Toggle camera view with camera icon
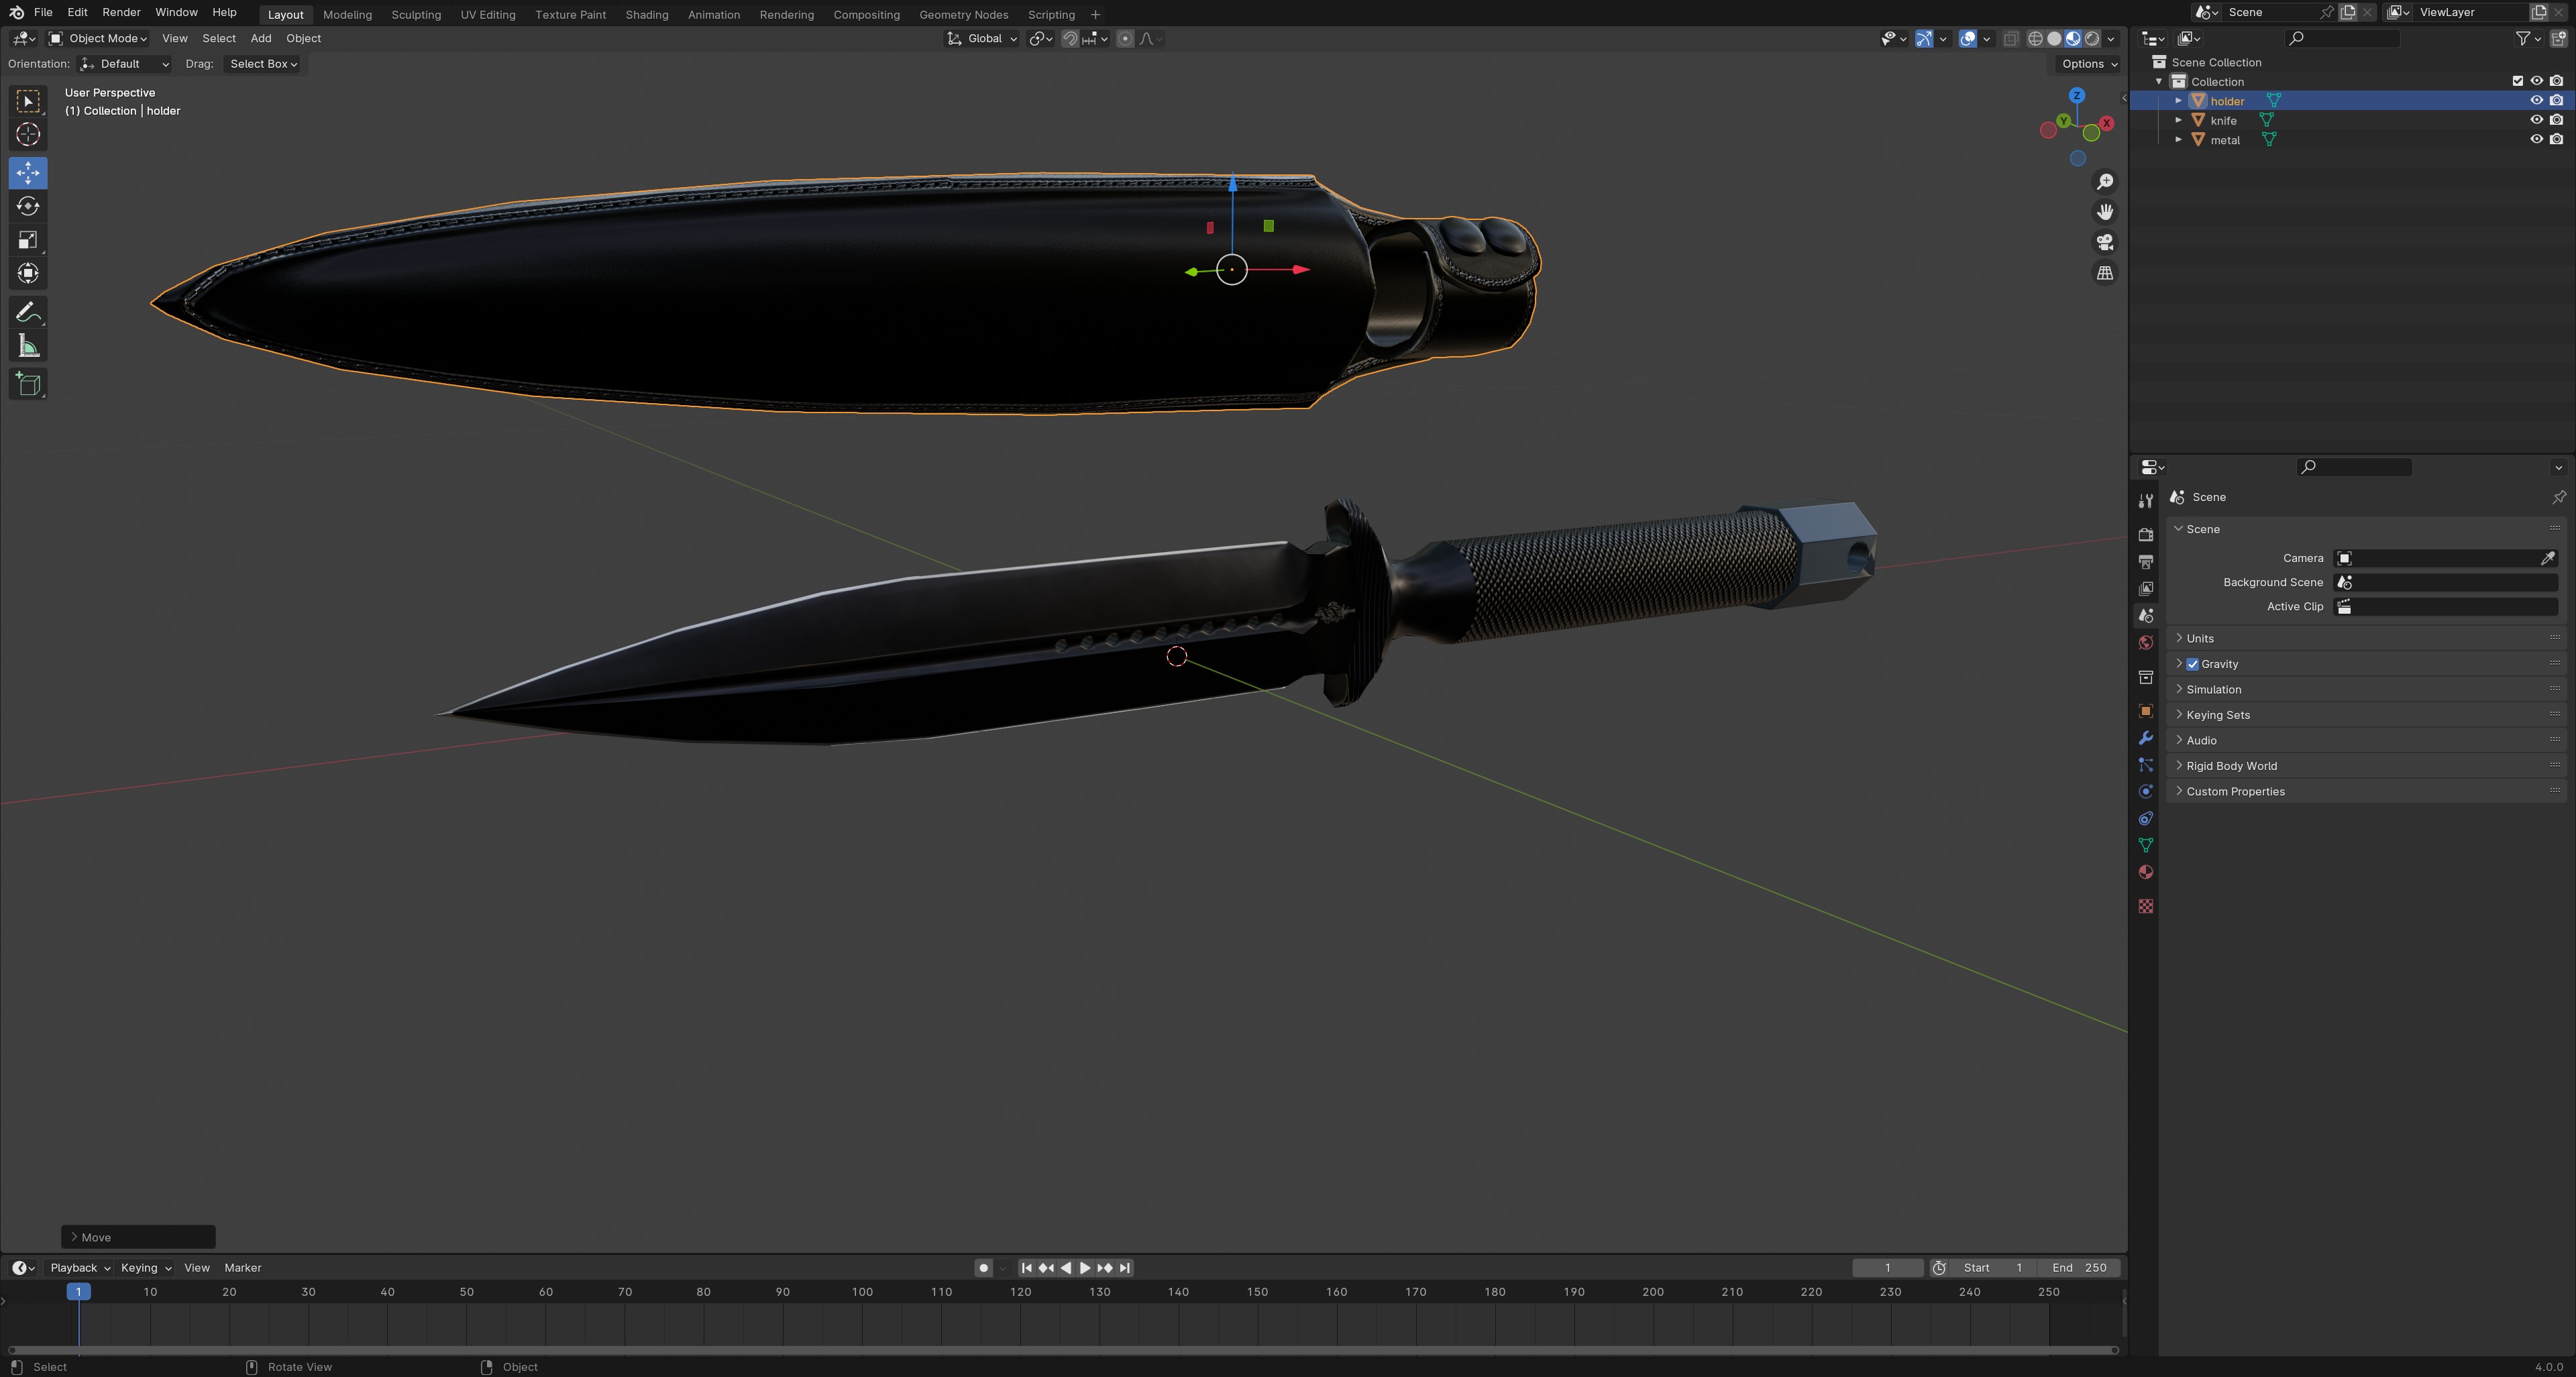 2105,242
